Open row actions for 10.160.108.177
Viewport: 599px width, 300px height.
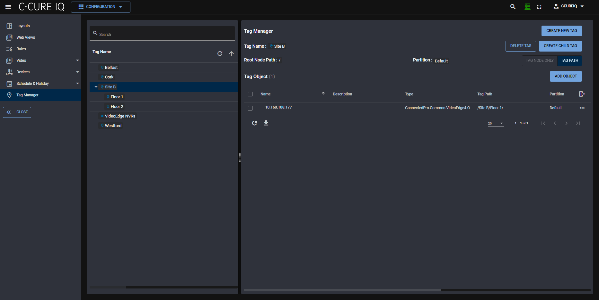[x=582, y=108]
